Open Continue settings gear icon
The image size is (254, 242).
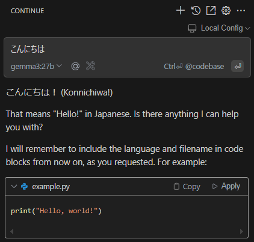[x=226, y=10]
